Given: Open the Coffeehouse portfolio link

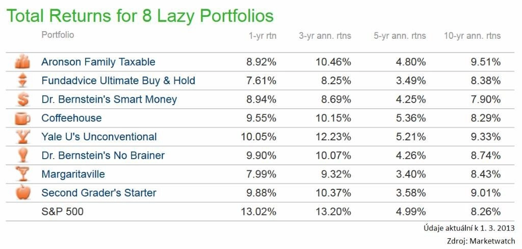Looking at the screenshot, I should (x=71, y=118).
